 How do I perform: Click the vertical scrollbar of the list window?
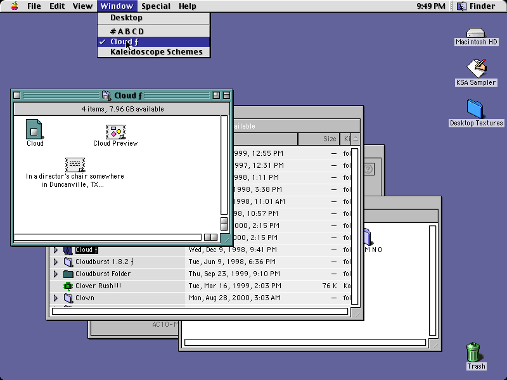coord(355,226)
